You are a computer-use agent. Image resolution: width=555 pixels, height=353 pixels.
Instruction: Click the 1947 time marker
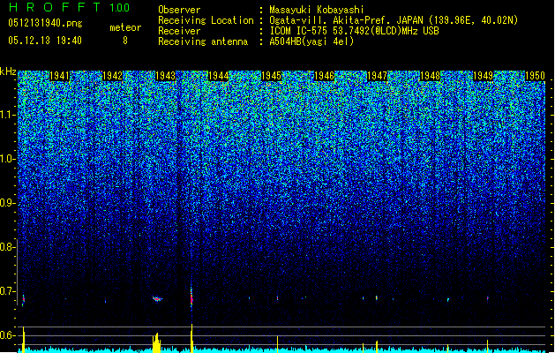(x=378, y=76)
